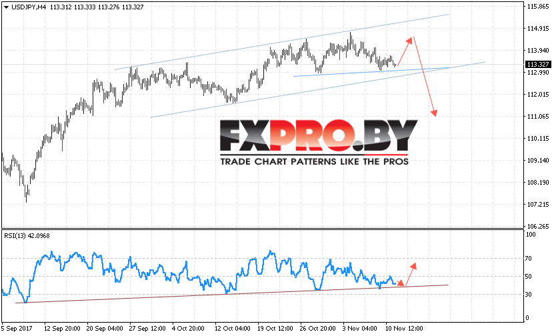Click the 113.940 price axis label
Screen dimensions: 552x336
tap(538, 51)
